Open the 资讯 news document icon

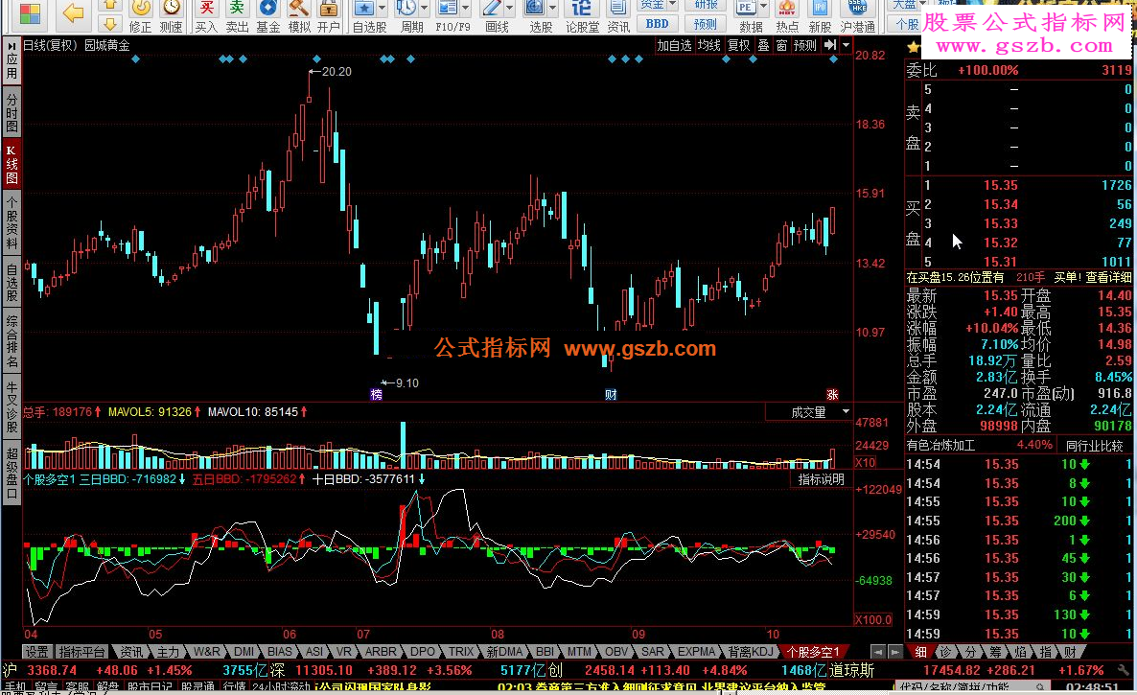[x=618, y=16]
